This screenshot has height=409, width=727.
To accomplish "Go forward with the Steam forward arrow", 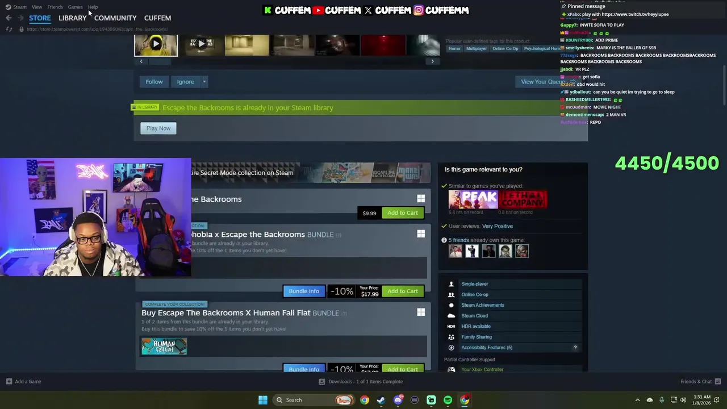I will (21, 18).
